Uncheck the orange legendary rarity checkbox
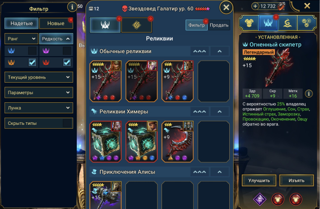320x209 pixels. (33, 62)
